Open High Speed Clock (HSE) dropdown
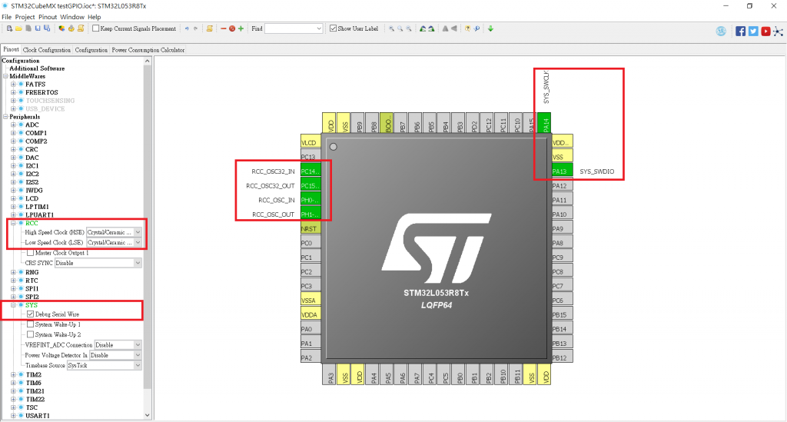 pos(115,232)
